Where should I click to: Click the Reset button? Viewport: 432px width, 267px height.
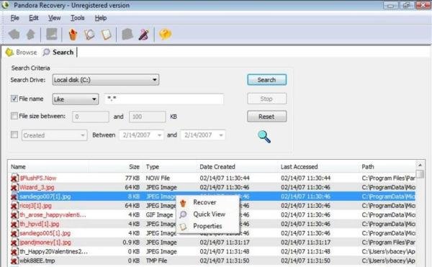[266, 117]
